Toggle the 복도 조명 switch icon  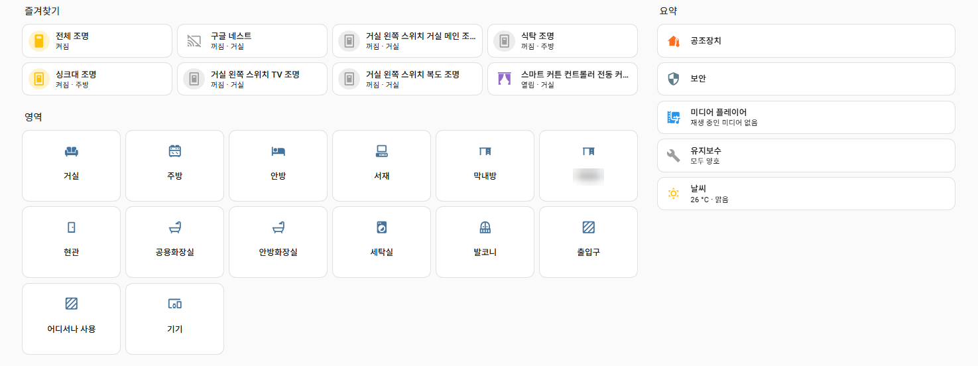pos(349,79)
